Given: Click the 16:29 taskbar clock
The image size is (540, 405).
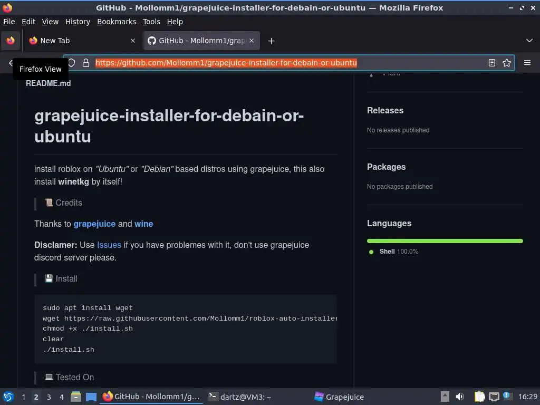Looking at the screenshot, I should 527,397.
